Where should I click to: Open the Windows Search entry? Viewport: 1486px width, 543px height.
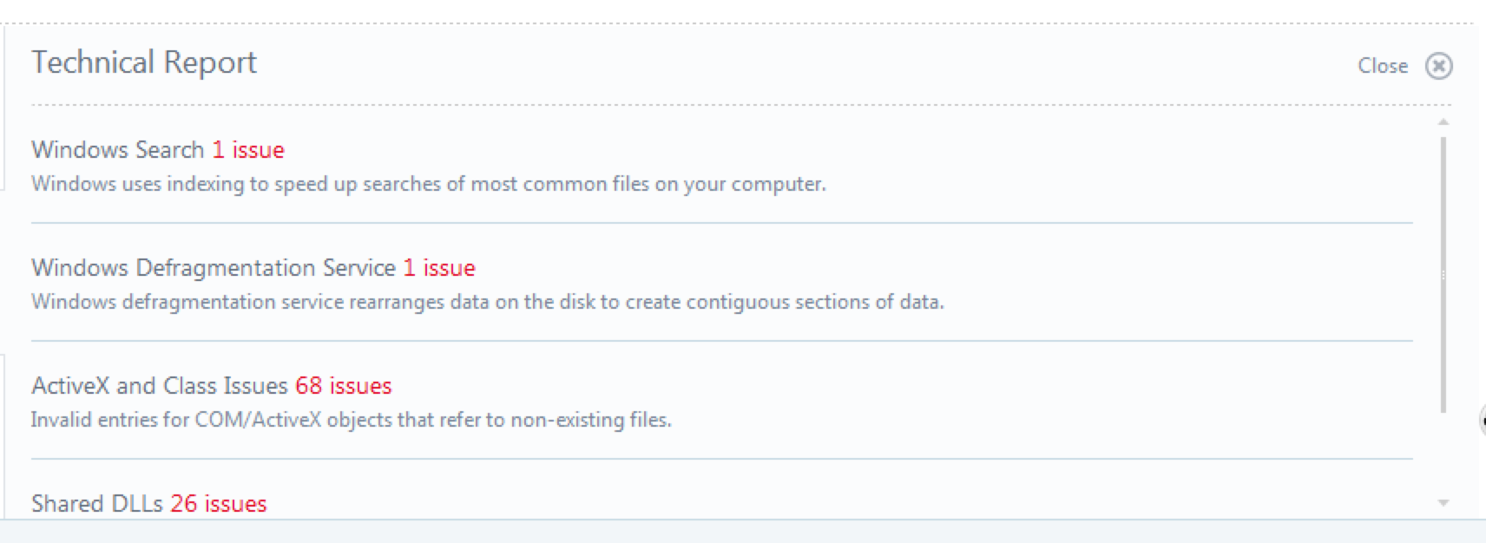click(117, 150)
